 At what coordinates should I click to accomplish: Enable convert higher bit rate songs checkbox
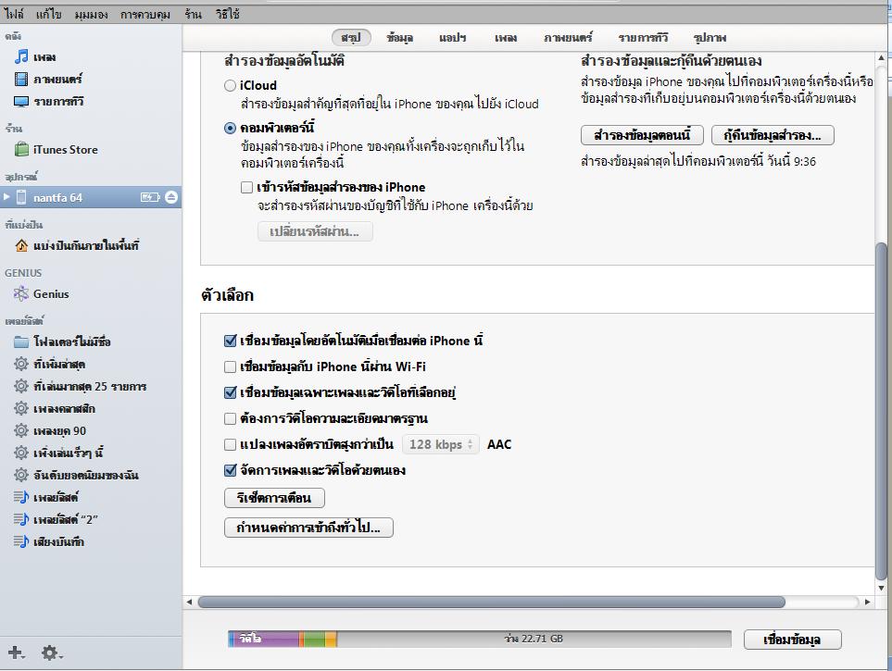pyautogui.click(x=230, y=444)
